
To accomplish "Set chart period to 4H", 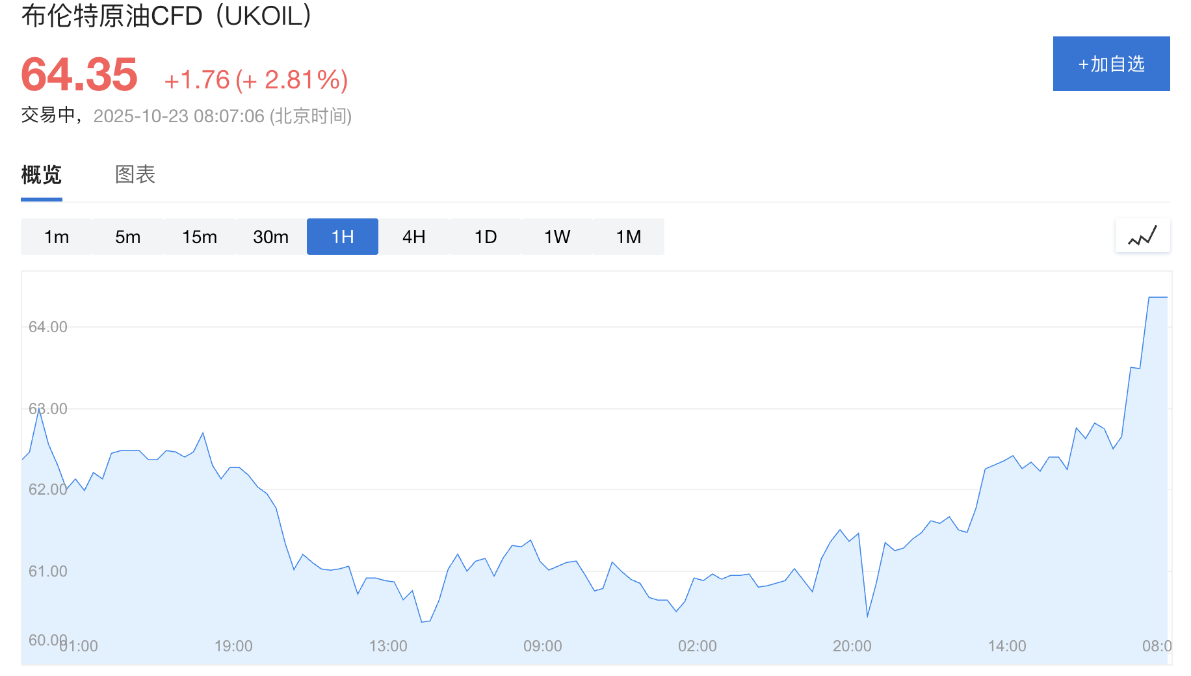I will click(414, 237).
